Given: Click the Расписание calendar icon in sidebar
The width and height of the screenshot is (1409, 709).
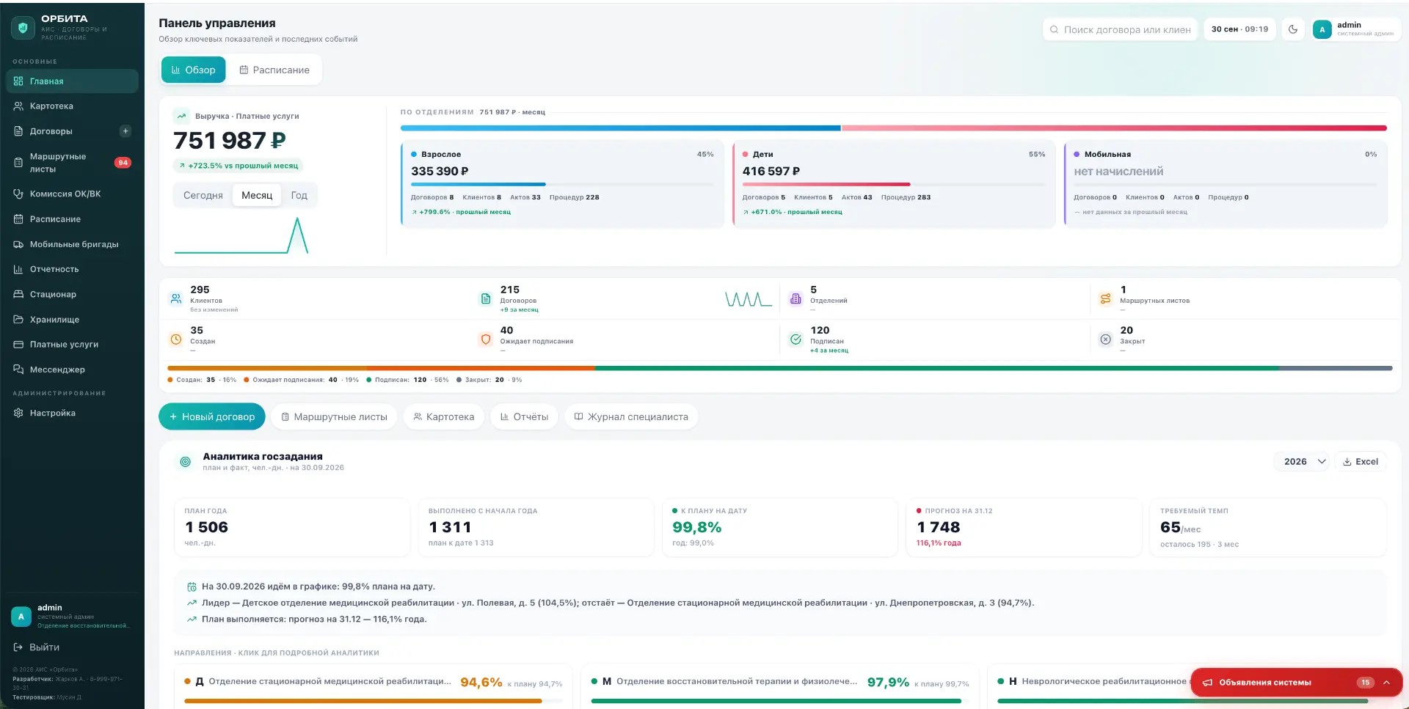Looking at the screenshot, I should [18, 219].
